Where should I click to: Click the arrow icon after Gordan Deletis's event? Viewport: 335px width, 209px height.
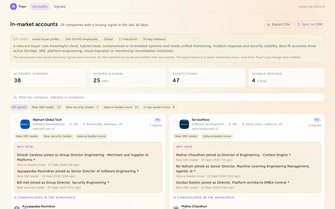click(288, 182)
